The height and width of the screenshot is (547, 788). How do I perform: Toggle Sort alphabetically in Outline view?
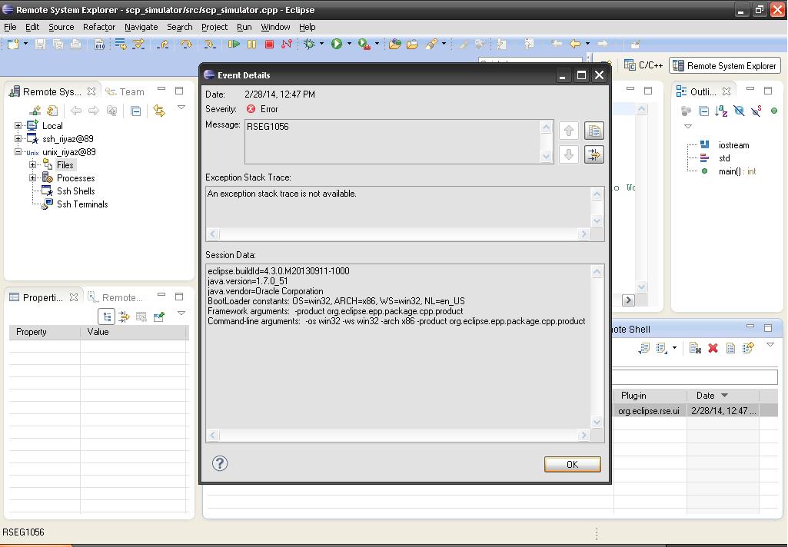(721, 111)
